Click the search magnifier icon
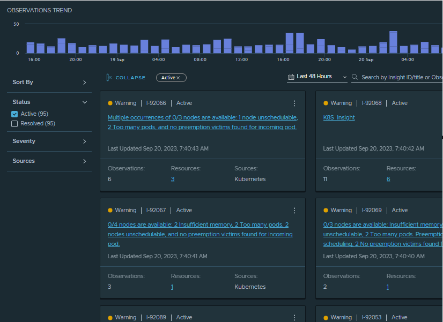The image size is (443, 322). [x=355, y=78]
